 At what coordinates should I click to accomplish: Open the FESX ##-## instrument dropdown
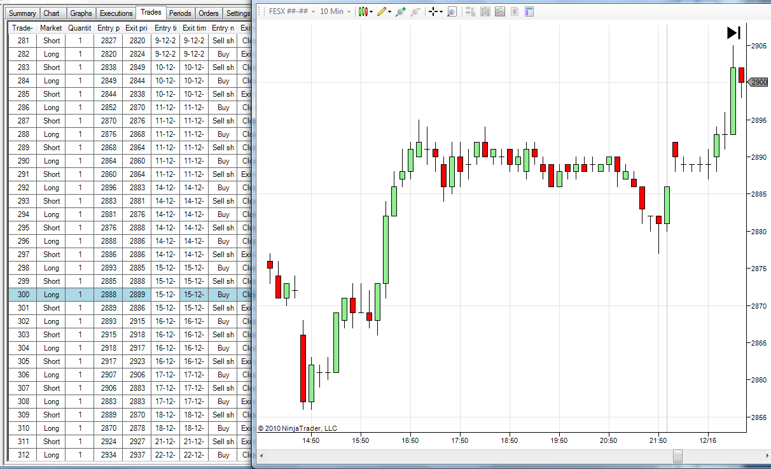click(x=292, y=11)
